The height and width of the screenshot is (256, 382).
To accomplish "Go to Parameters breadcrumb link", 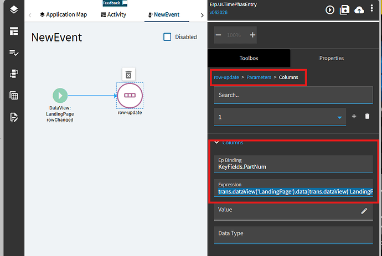I will 259,77.
